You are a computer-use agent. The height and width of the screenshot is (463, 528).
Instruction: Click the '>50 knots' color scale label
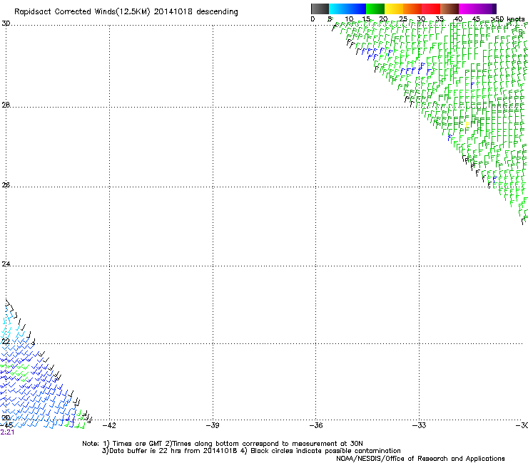point(507,19)
